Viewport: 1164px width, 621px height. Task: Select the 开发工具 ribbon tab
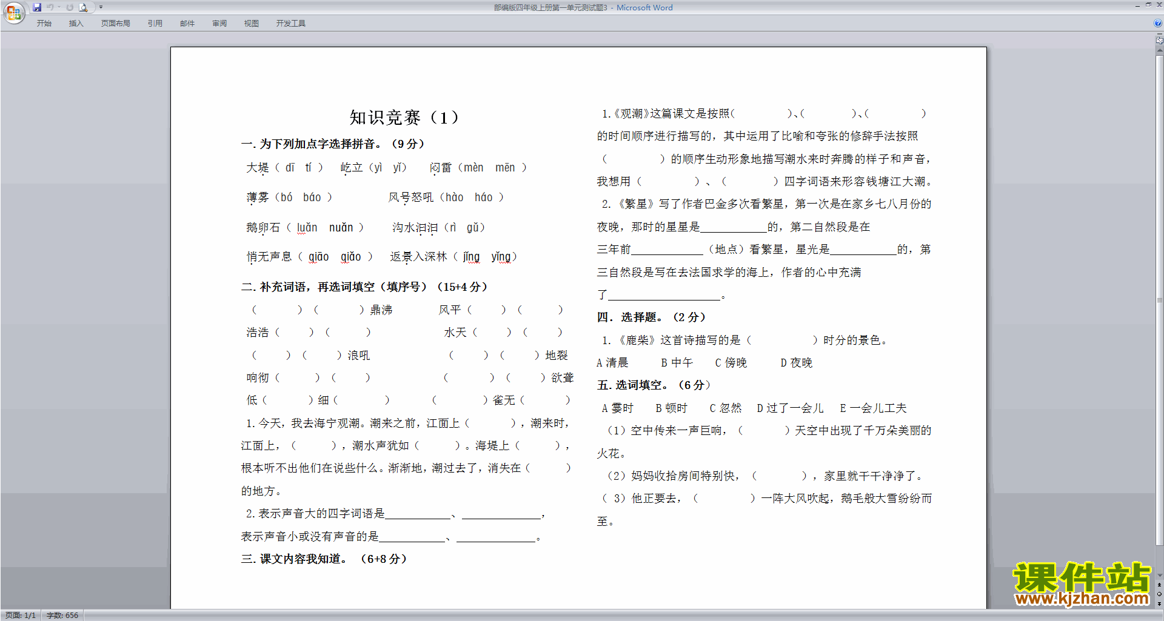(290, 24)
